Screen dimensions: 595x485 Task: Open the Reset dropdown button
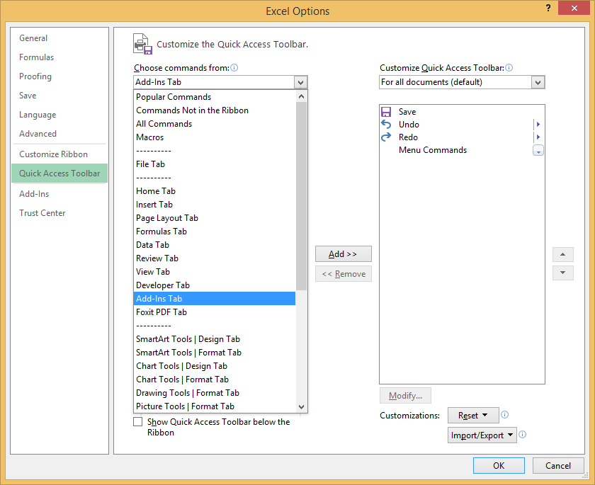point(473,415)
